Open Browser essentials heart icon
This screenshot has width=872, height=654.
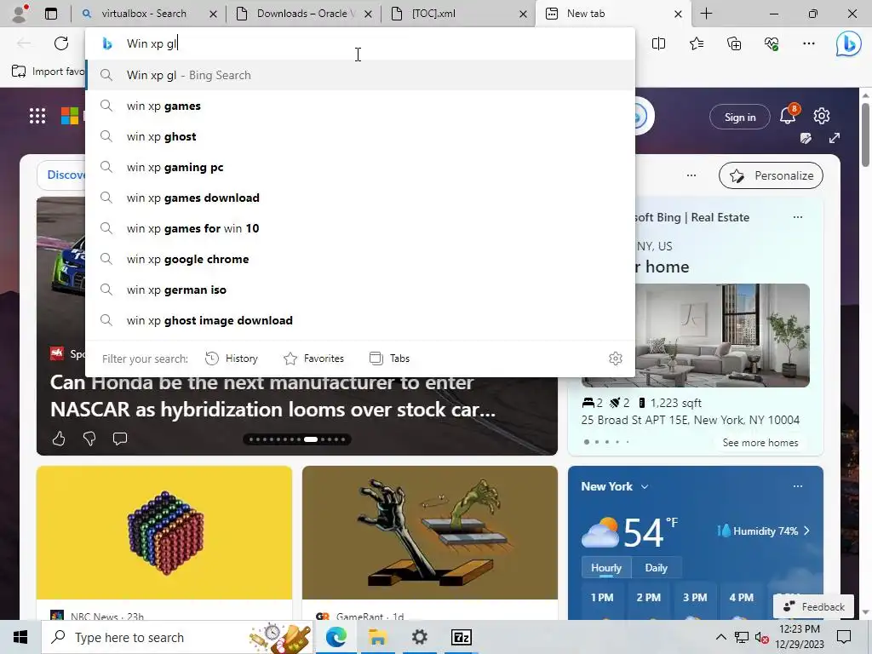coord(772,43)
